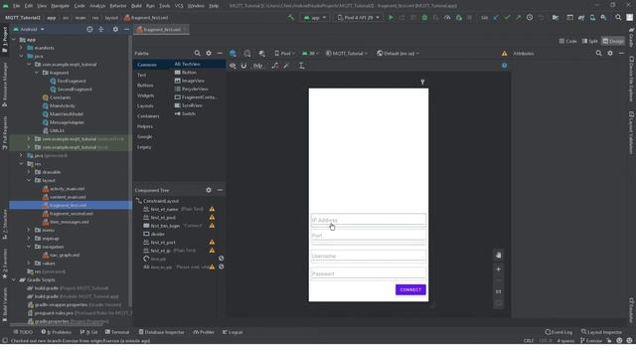Select Widgets category in Palette
636x358 pixels.
coord(146,95)
